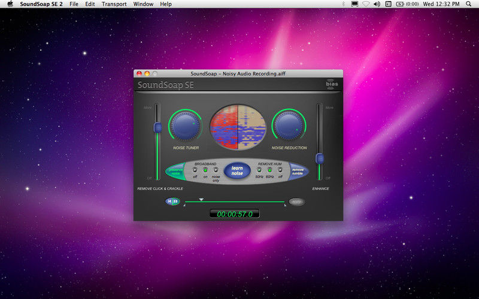Click the REMOVE HUM label
The height and width of the screenshot is (299, 479).
click(270, 164)
